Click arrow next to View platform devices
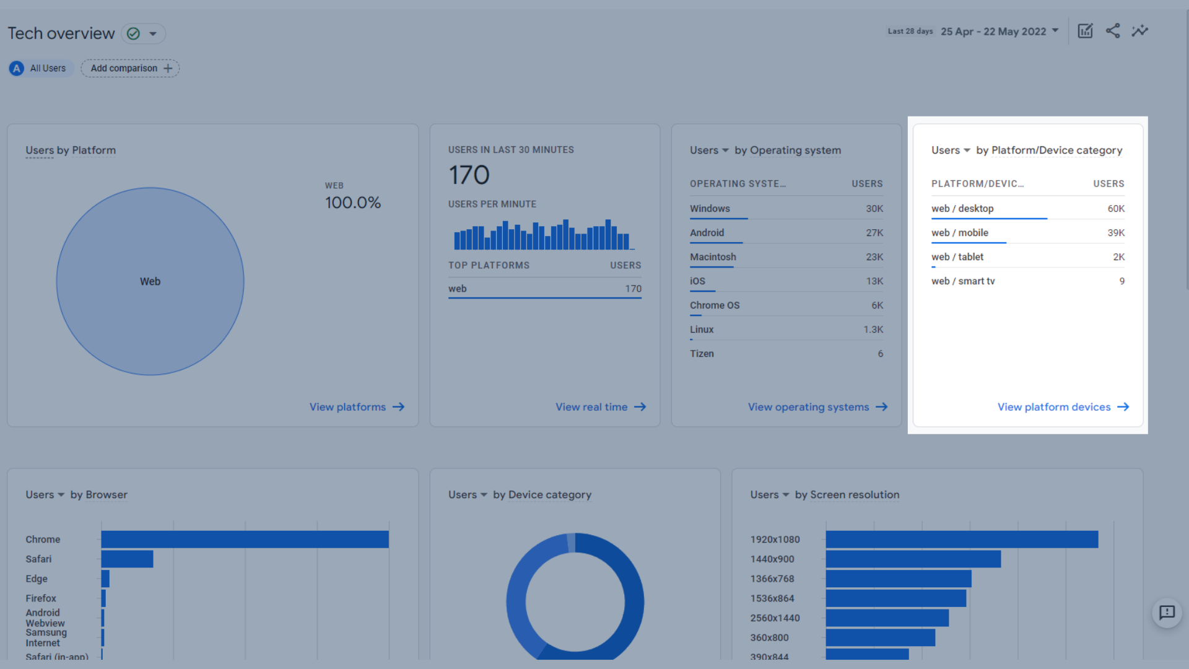The image size is (1189, 669). point(1123,407)
